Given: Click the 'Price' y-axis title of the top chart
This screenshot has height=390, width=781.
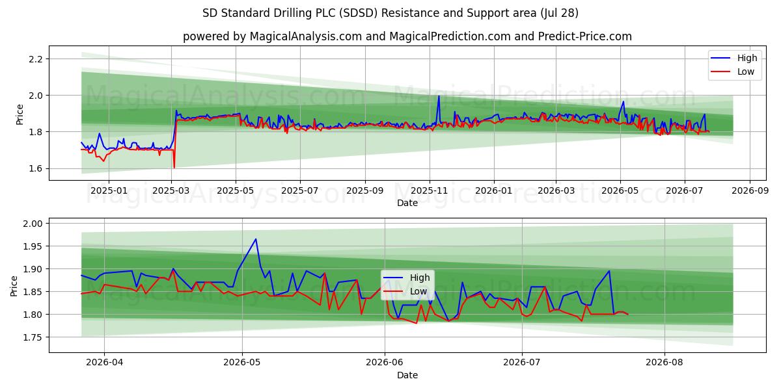Looking at the screenshot, I should point(20,114).
